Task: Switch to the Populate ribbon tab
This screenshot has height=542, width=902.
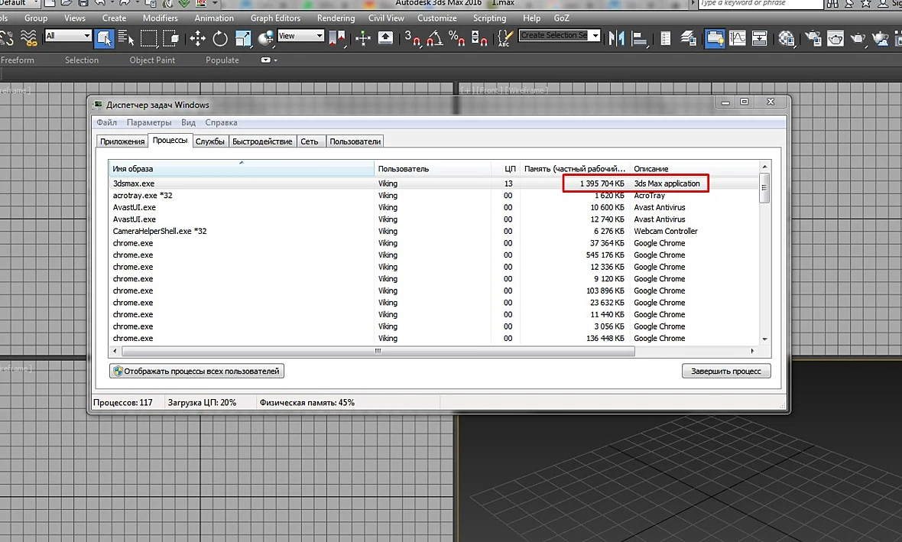Action: [x=222, y=60]
